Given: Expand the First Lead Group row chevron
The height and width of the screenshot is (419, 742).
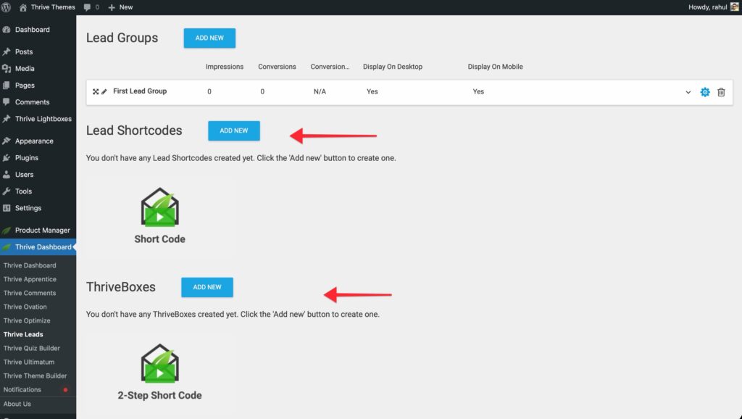Looking at the screenshot, I should (x=688, y=92).
